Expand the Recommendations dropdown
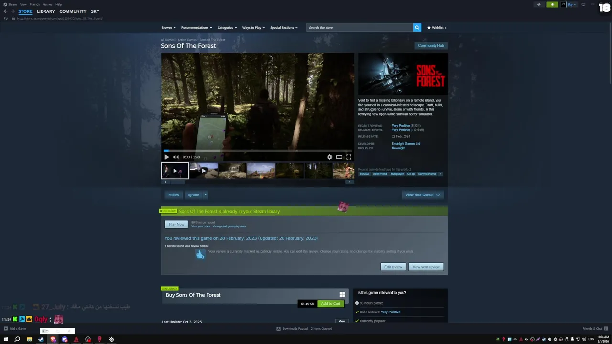 tap(197, 27)
